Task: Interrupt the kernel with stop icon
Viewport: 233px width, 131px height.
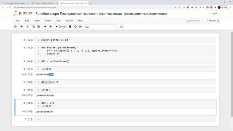Action: tap(70, 27)
